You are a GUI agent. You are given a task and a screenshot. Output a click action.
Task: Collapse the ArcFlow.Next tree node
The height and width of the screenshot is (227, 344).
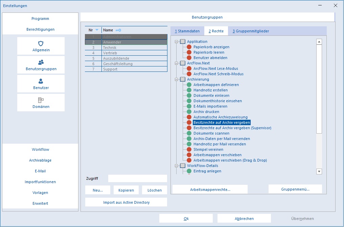tap(176, 63)
